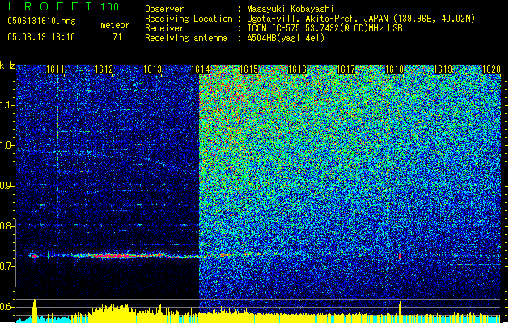Viewport: 509px width, 323px height.
Task: Click the tall yellow intensity spike before 1611
Action: [35, 310]
